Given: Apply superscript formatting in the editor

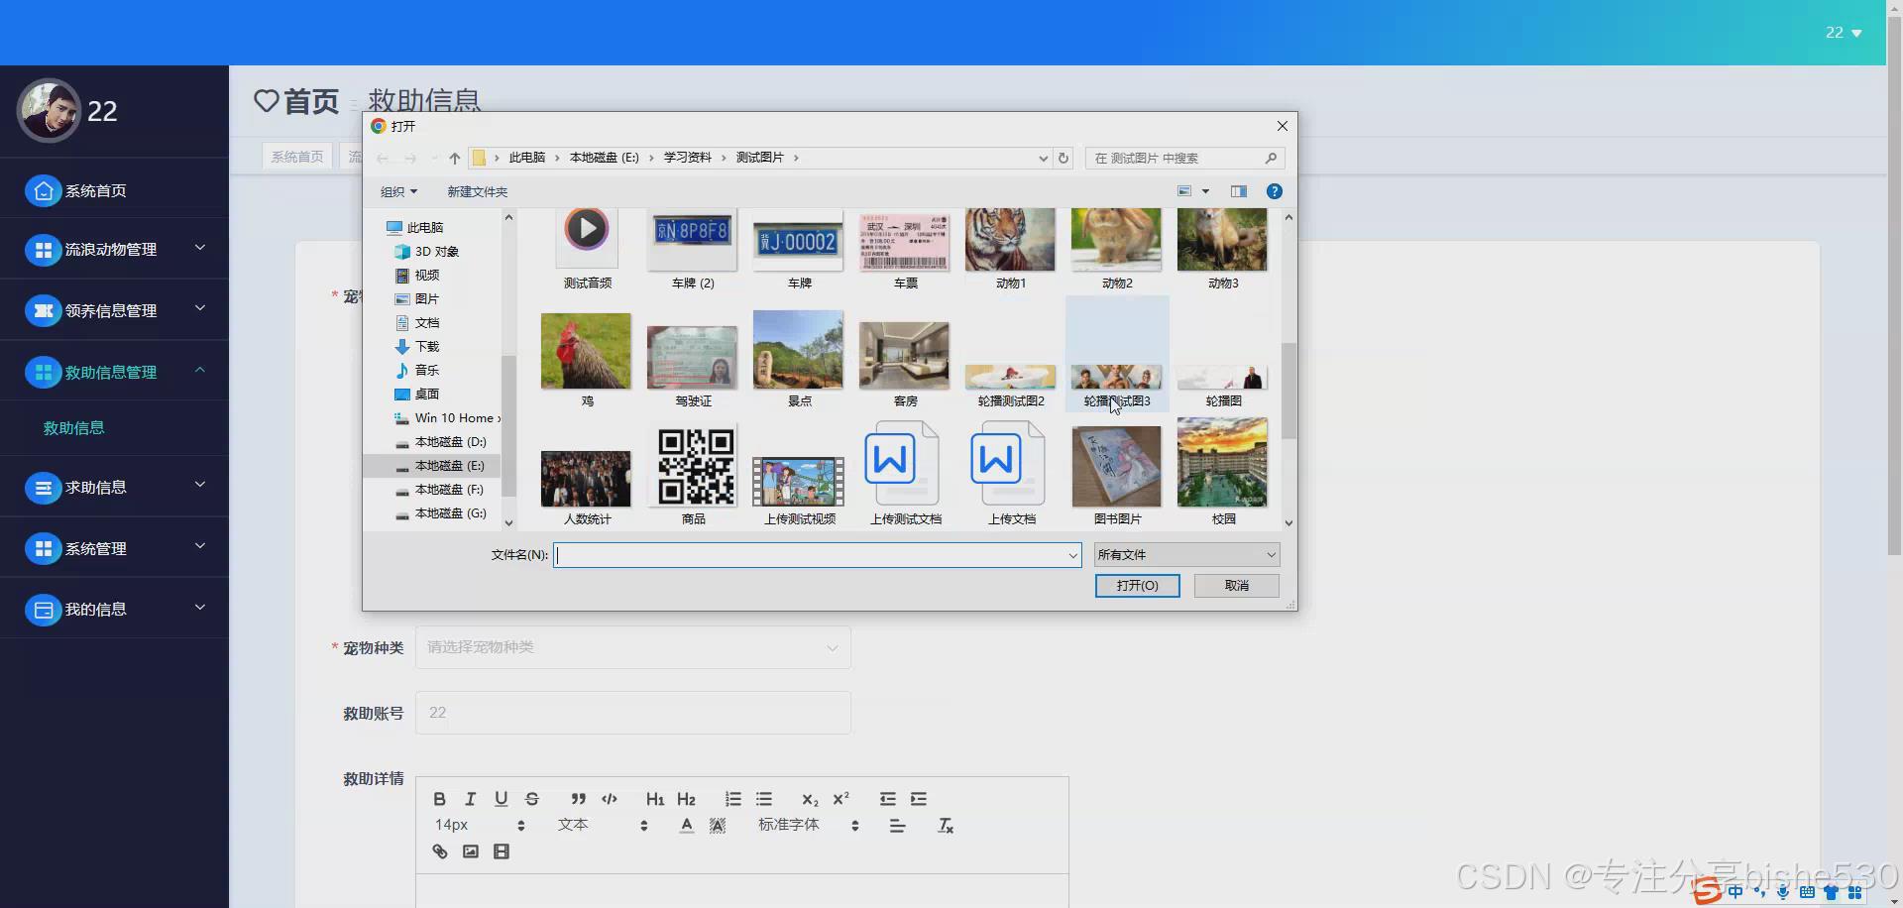Looking at the screenshot, I should (840, 799).
